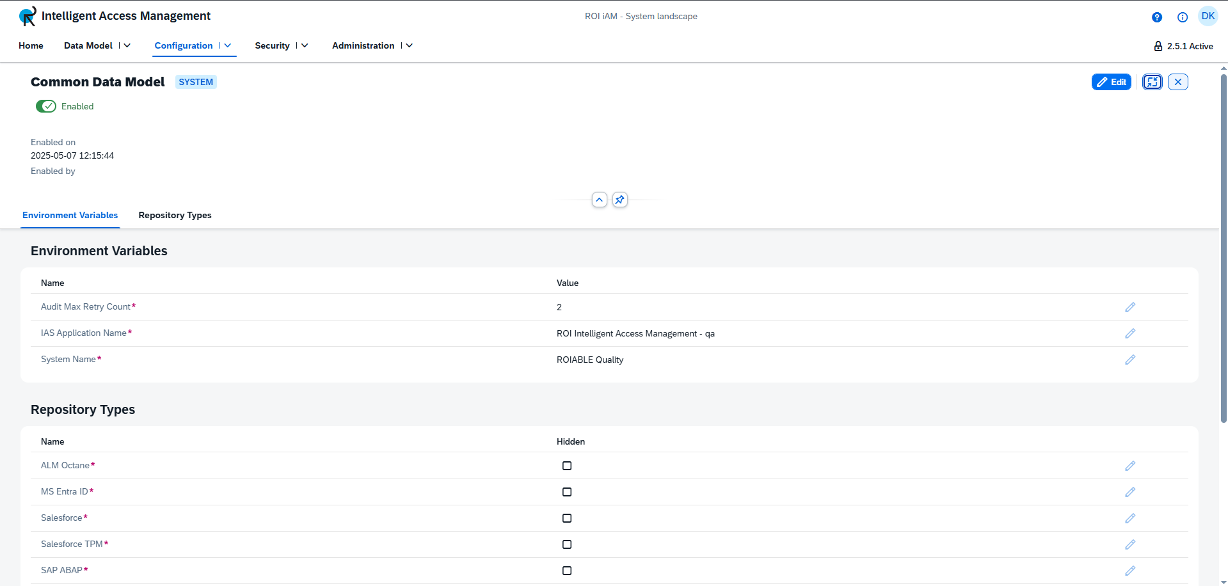The width and height of the screenshot is (1228, 586).
Task: Expand the Data Model dropdown
Action: 127,45
